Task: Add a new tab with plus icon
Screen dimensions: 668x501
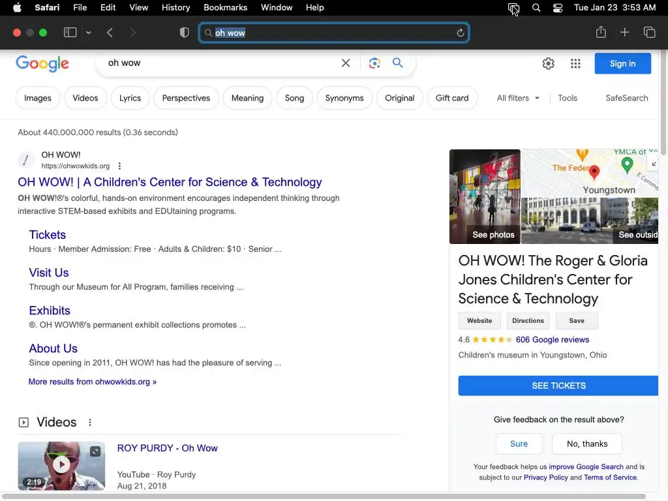Action: pyautogui.click(x=624, y=33)
